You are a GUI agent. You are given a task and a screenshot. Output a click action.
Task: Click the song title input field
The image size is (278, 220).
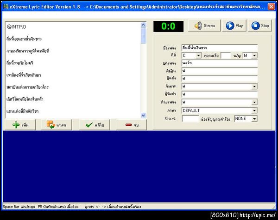coord(220,48)
